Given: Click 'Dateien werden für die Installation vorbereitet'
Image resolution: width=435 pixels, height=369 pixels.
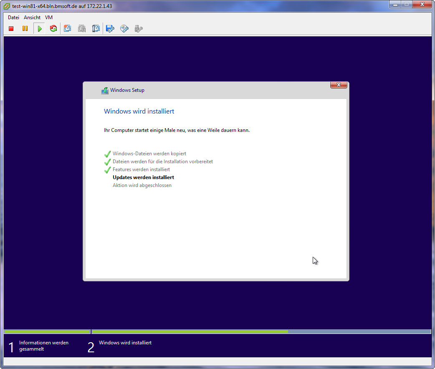Looking at the screenshot, I should pyautogui.click(x=162, y=162).
